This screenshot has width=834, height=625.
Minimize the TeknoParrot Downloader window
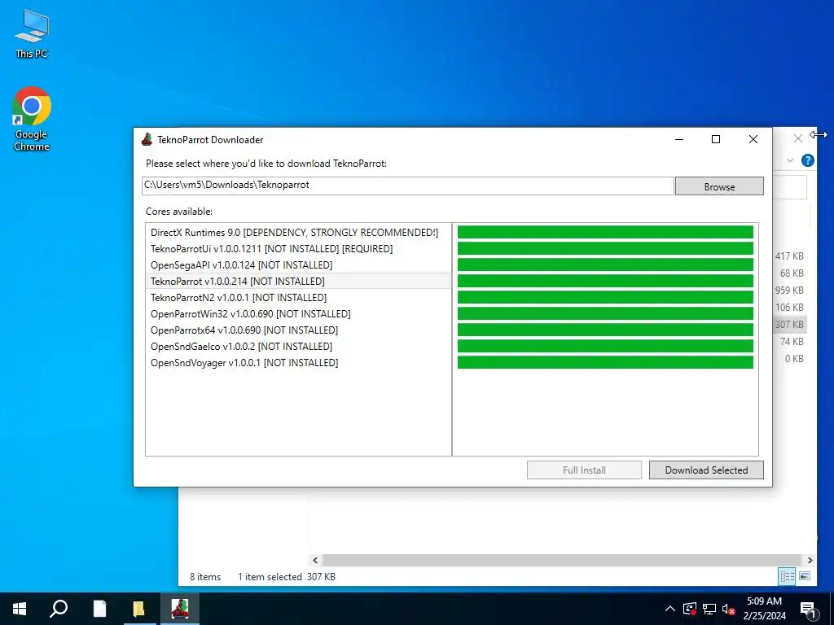tap(679, 139)
